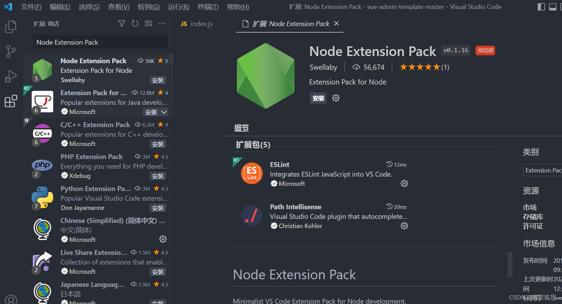Open the 运行(R) menu

179,7
